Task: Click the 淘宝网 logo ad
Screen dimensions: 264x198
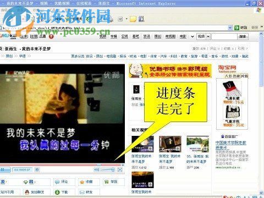Action: 227,69
